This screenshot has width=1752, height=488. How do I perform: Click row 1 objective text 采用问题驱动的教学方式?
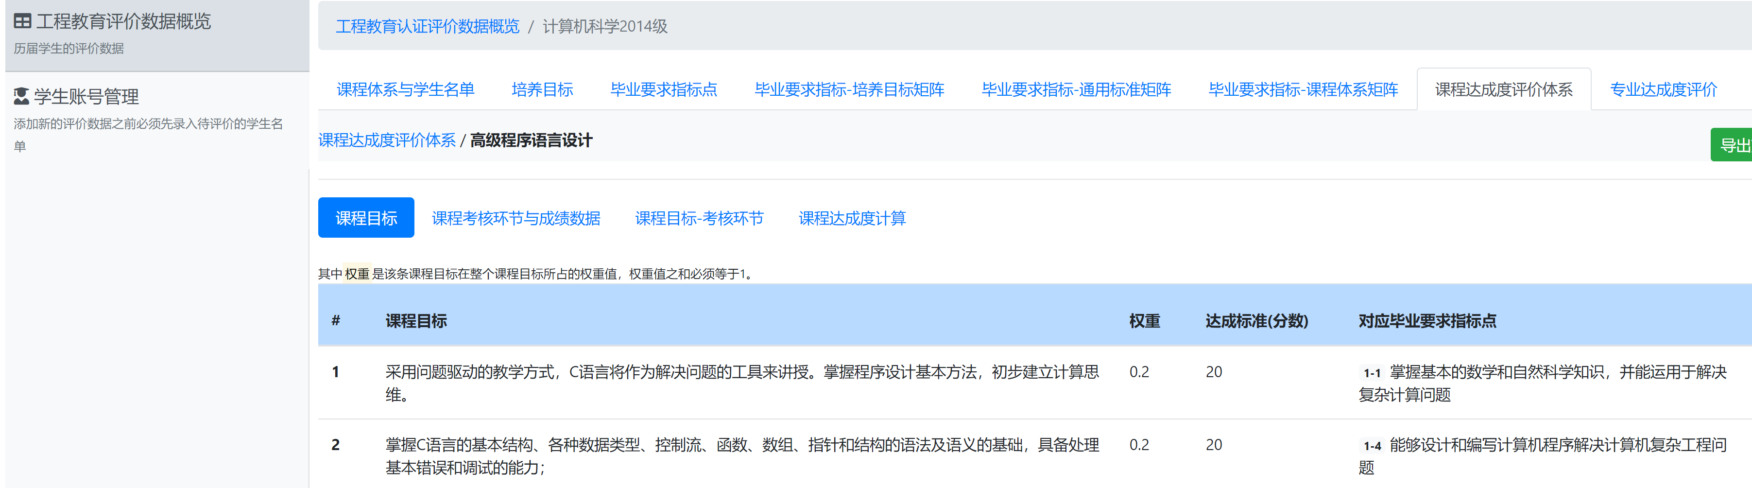(x=742, y=383)
